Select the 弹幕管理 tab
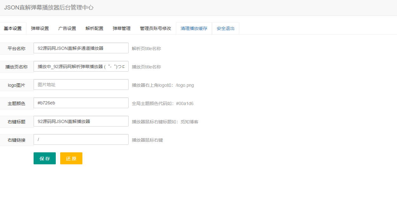 pos(122,28)
